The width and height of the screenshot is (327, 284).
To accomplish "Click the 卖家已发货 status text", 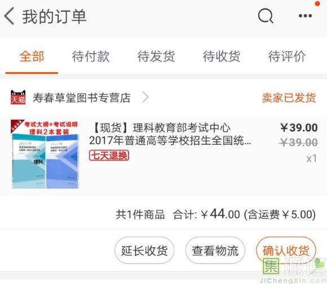I will click(x=289, y=97).
